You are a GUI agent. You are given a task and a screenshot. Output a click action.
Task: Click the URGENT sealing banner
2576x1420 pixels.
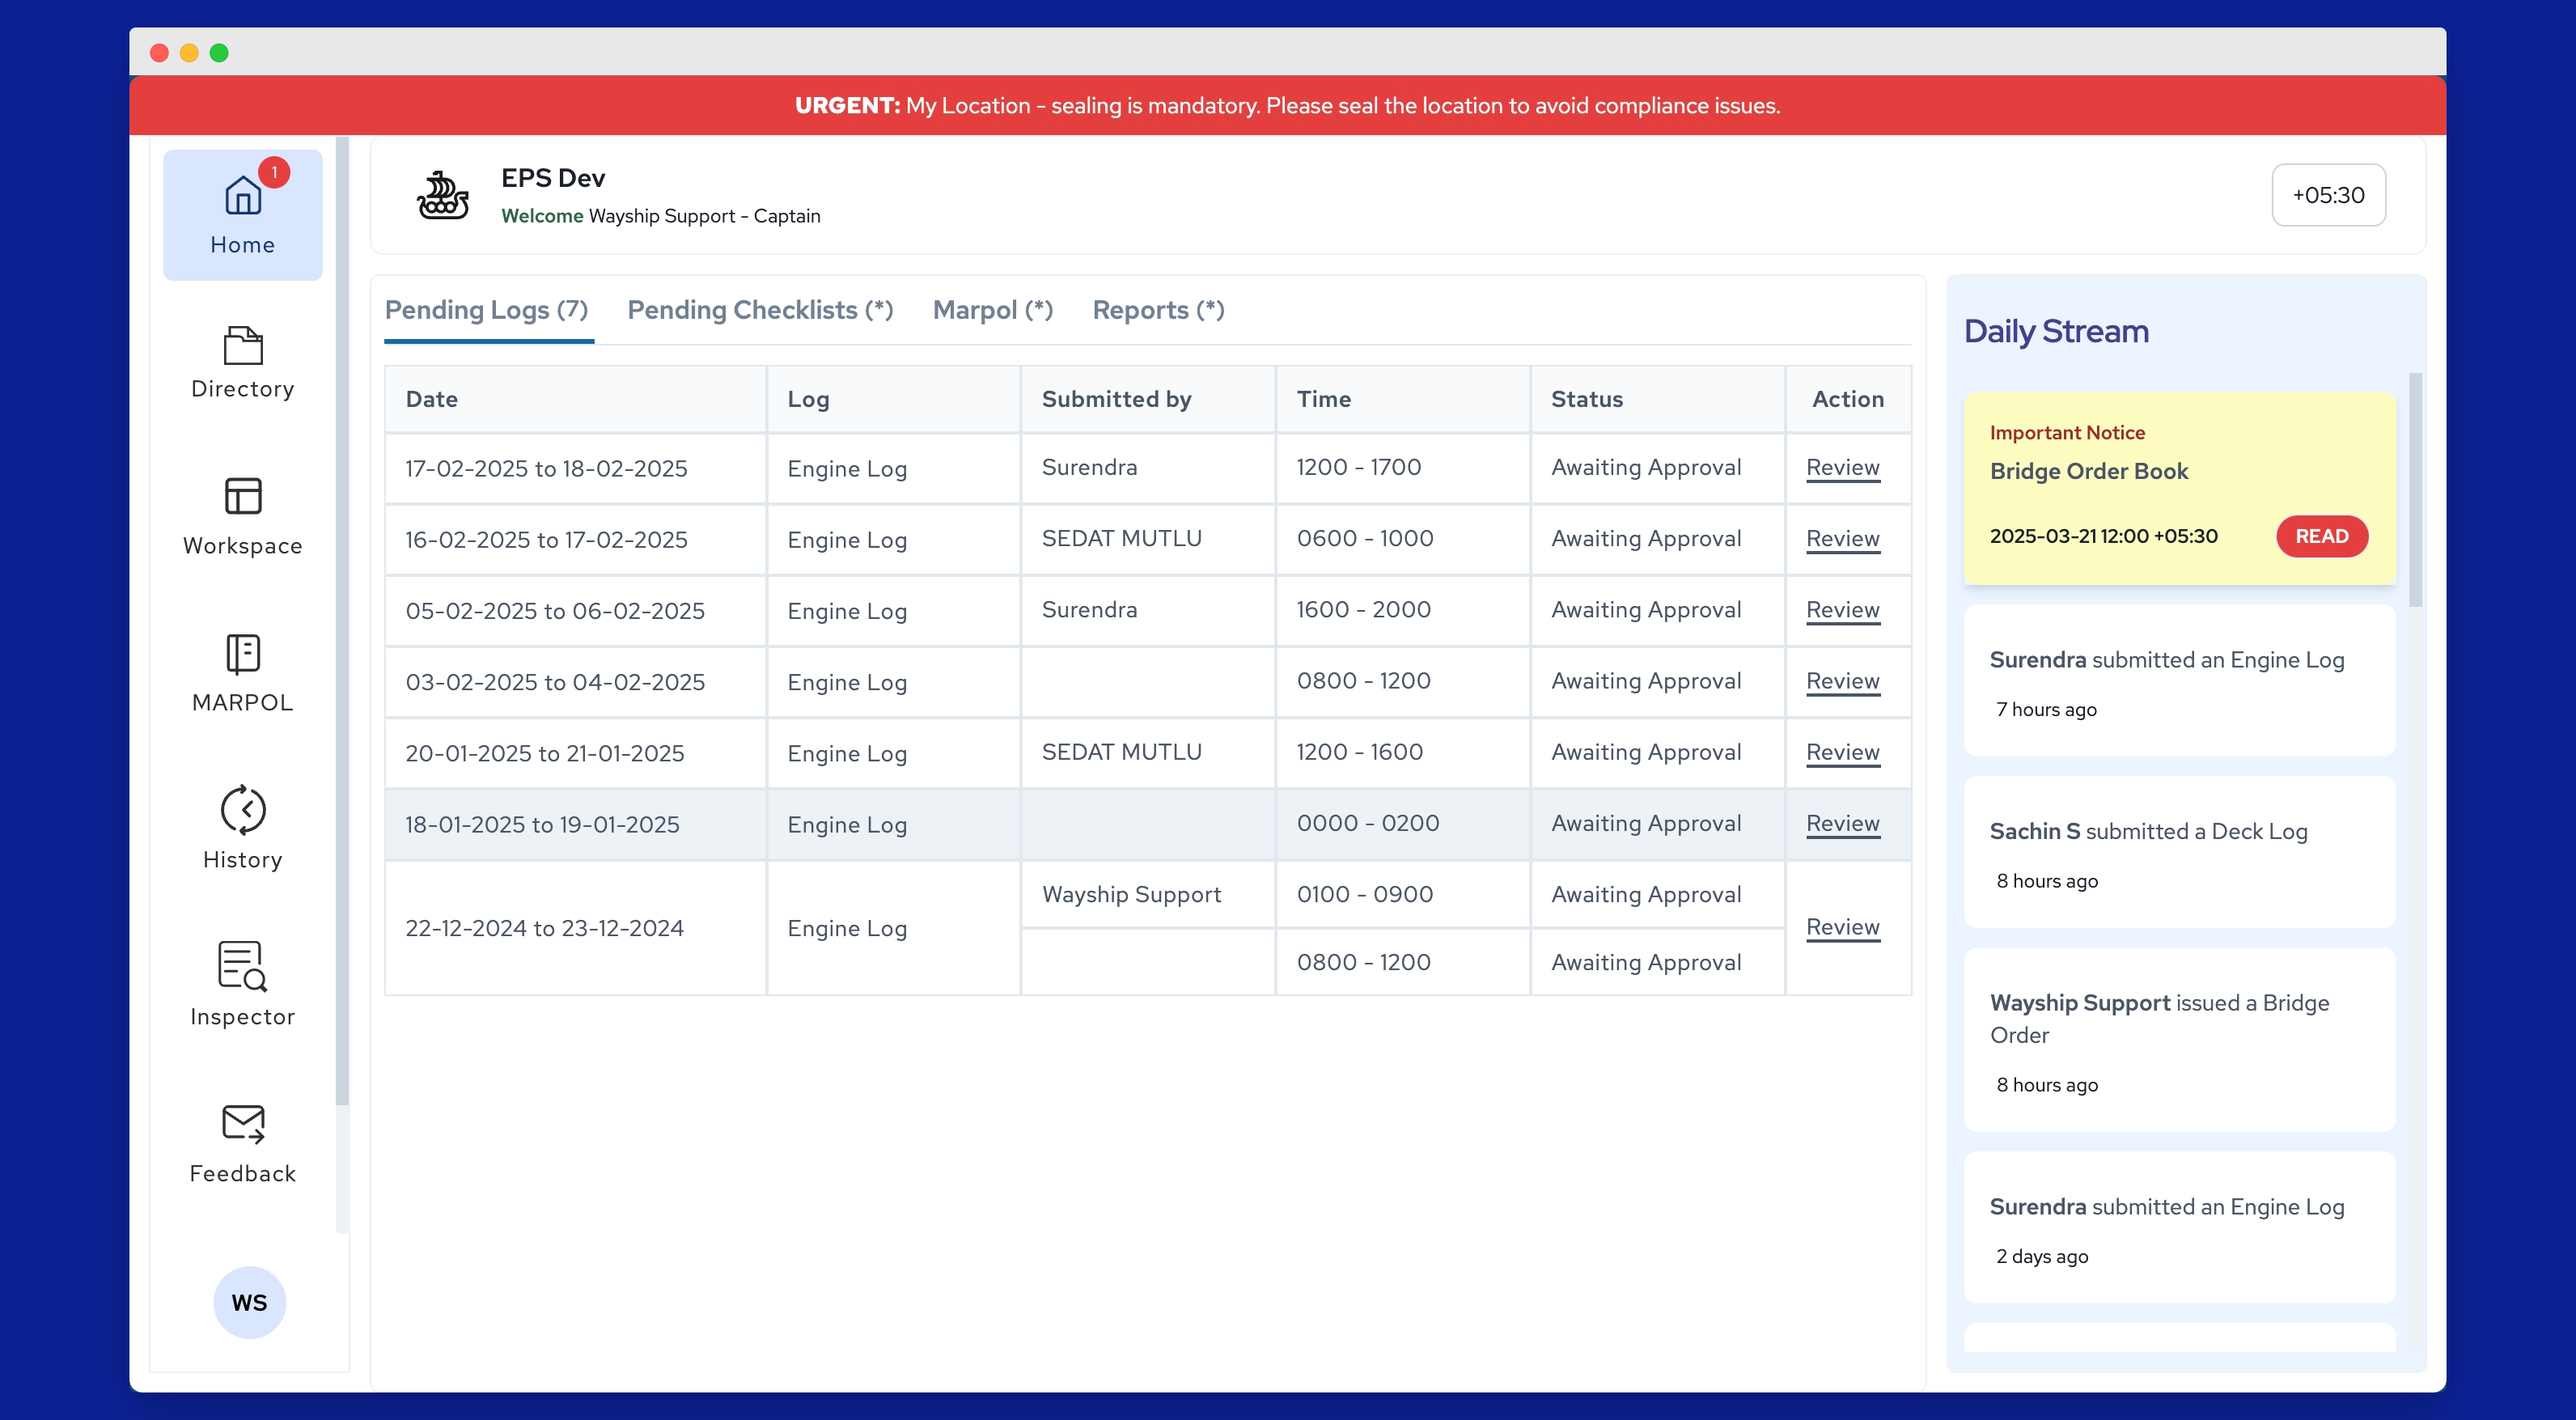(1287, 105)
